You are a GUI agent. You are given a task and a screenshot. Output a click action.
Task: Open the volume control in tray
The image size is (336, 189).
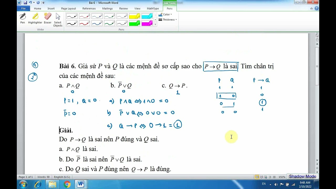tap(276, 185)
